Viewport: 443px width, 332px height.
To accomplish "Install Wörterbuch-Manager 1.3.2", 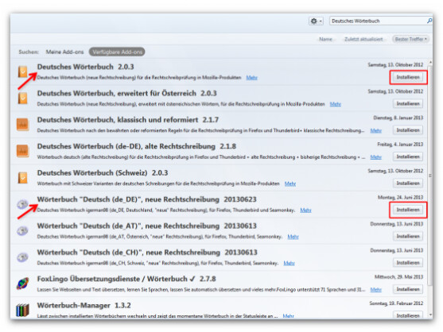I will 408,315.
